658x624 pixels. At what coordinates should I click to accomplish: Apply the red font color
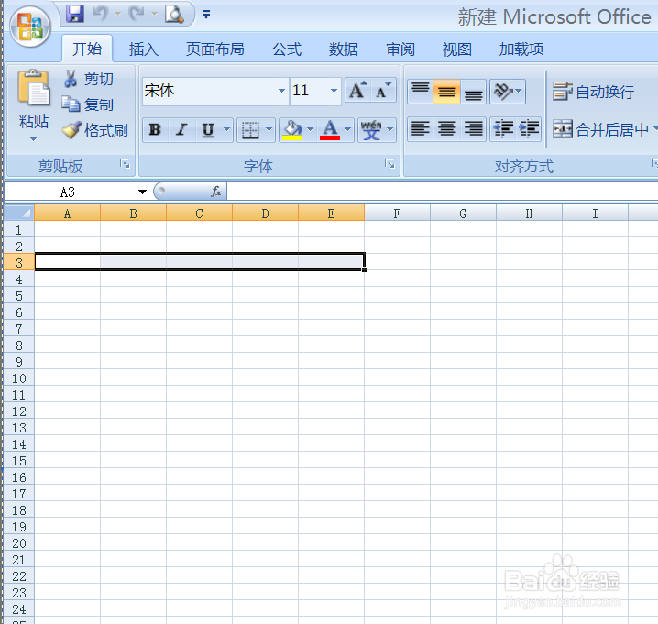pyautogui.click(x=330, y=130)
